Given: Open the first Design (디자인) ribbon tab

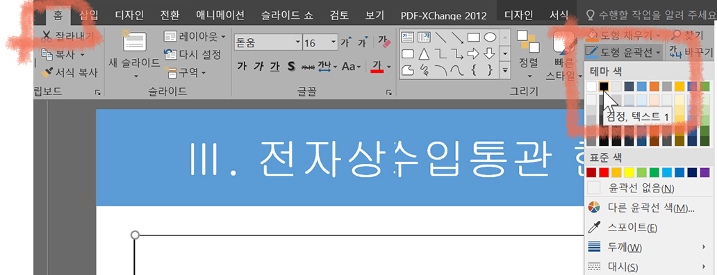Looking at the screenshot, I should tap(129, 15).
